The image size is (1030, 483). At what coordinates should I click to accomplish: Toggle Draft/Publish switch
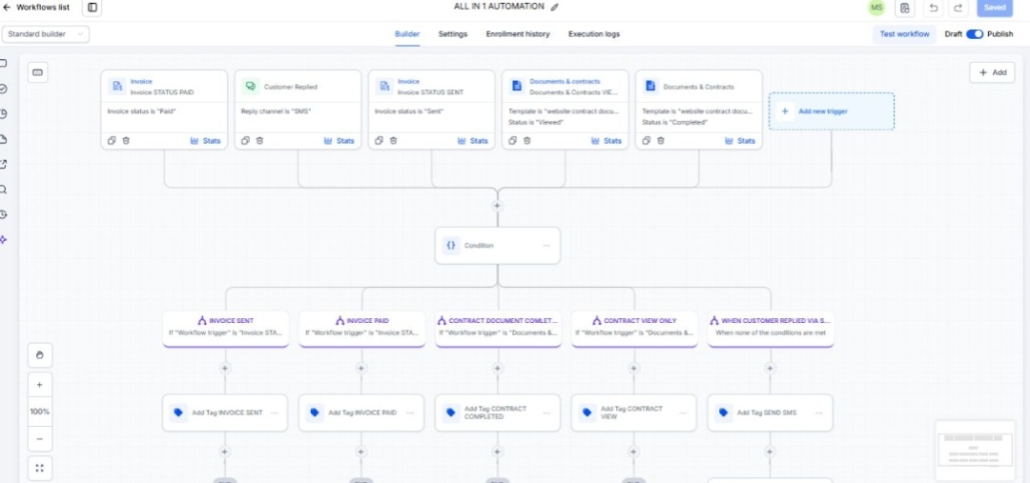[974, 34]
